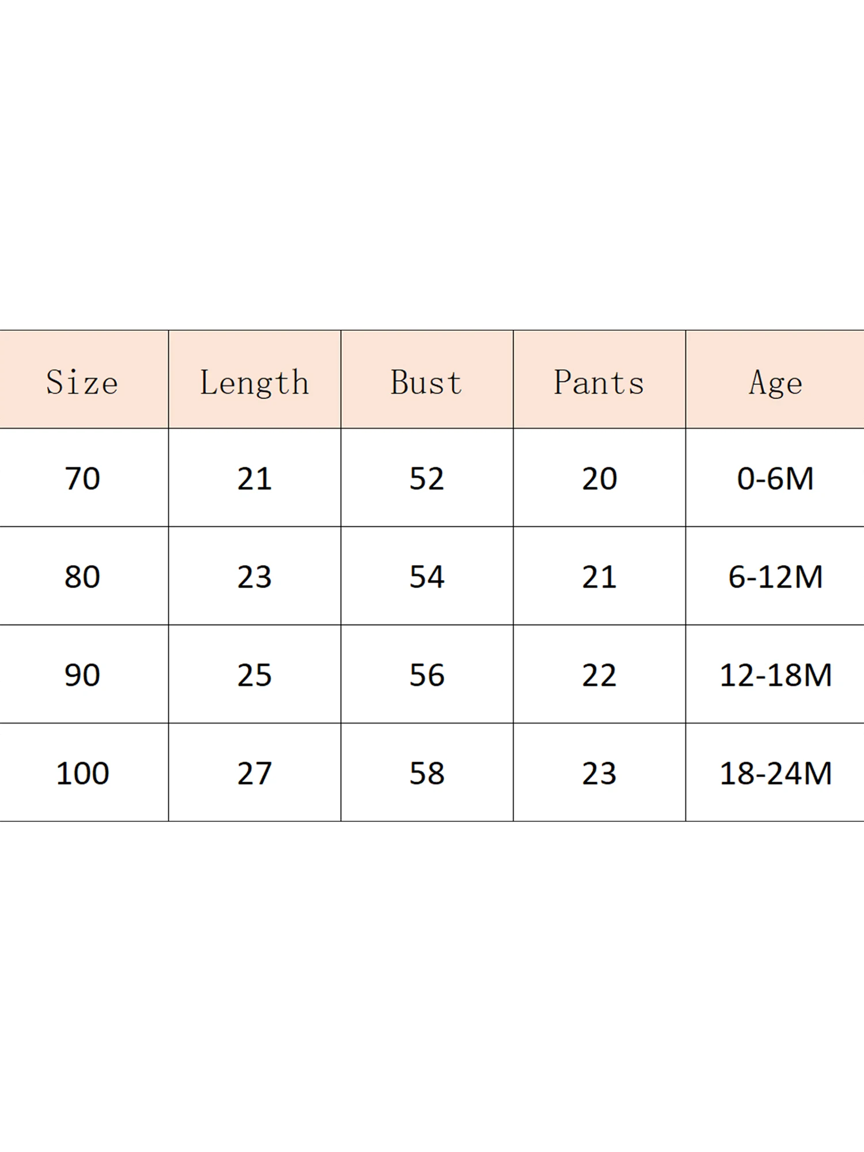This screenshot has height=1152, width=864.
Task: Click bust value 52
Action: [x=427, y=479]
